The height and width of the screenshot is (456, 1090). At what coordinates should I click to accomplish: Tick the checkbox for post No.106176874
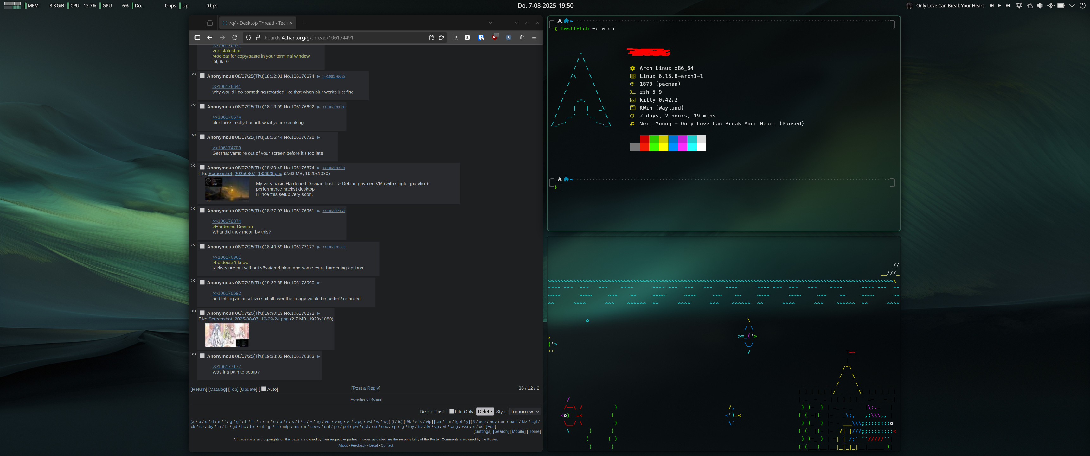202,167
